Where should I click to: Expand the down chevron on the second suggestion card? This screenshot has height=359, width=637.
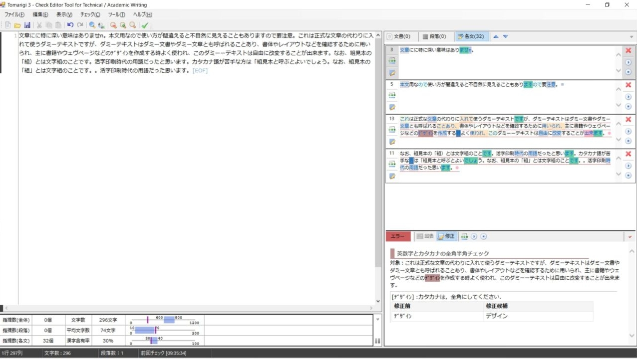[618, 105]
